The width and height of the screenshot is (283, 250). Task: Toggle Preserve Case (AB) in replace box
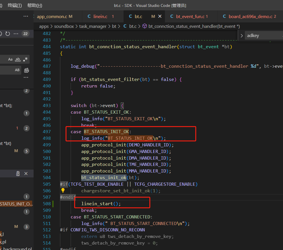(x=17, y=70)
